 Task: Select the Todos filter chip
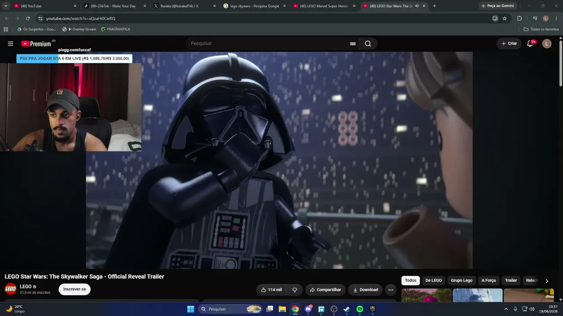(410, 280)
